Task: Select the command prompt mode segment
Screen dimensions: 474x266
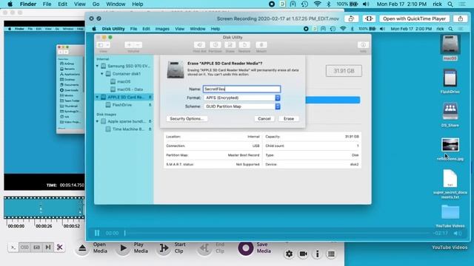Action: (13, 248)
